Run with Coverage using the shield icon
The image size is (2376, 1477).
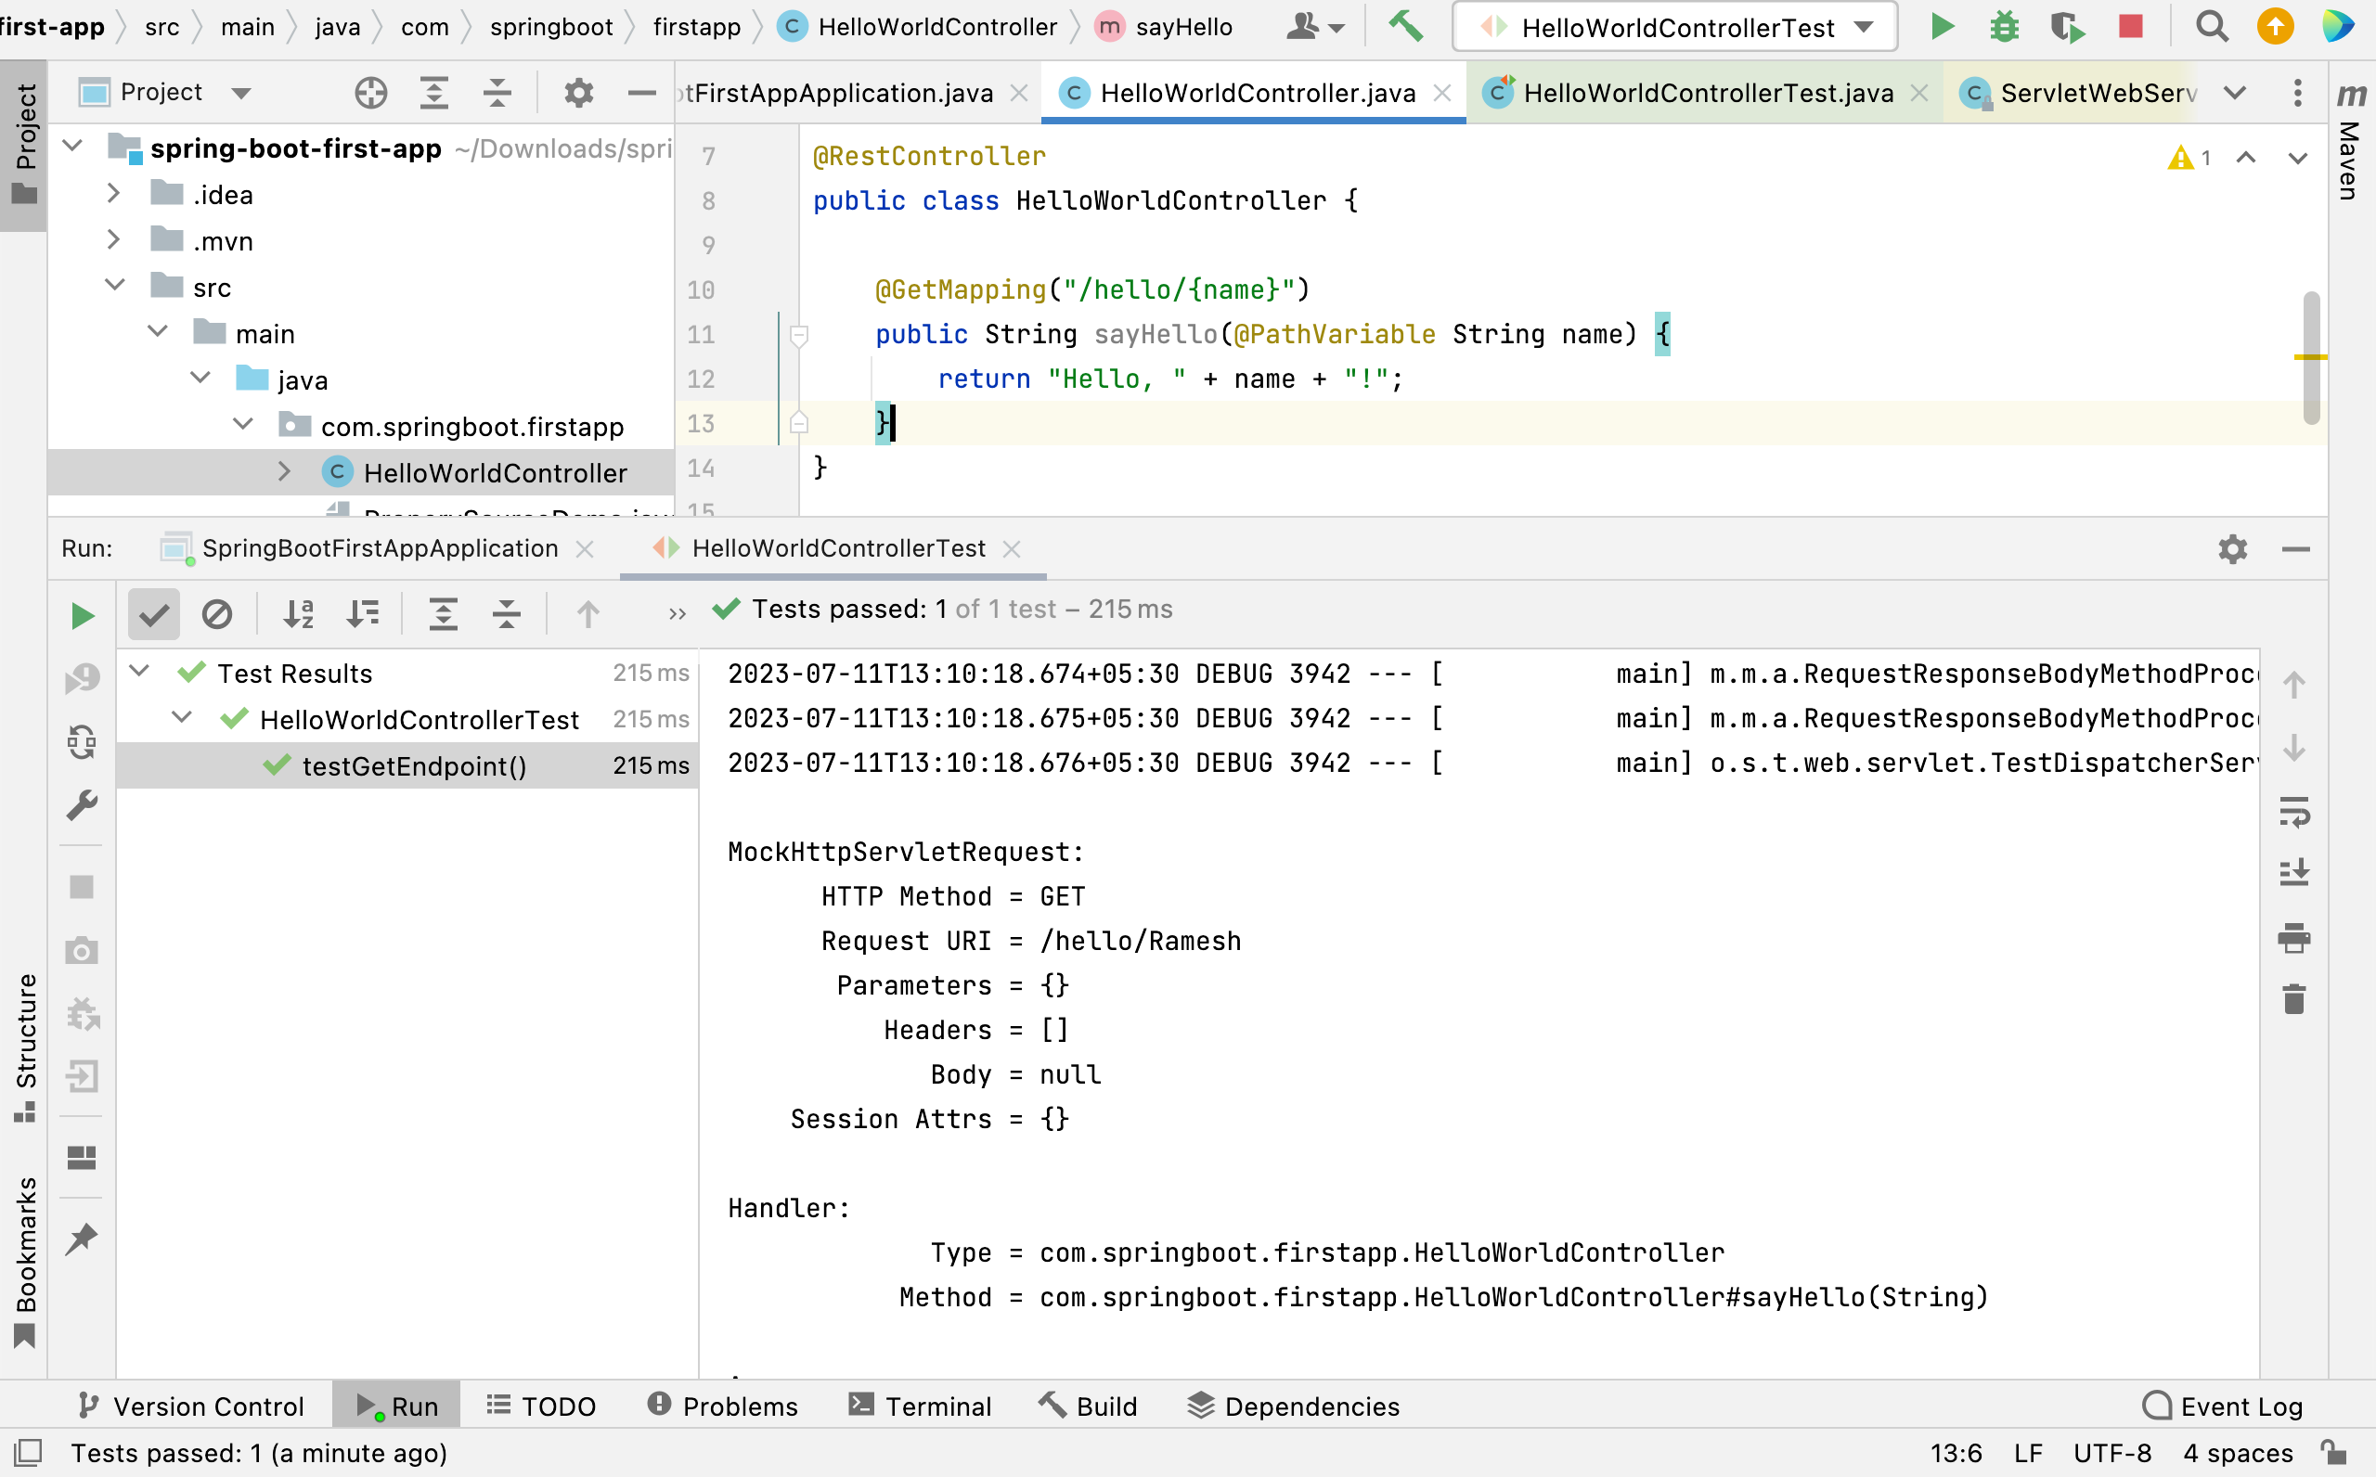click(x=2067, y=26)
